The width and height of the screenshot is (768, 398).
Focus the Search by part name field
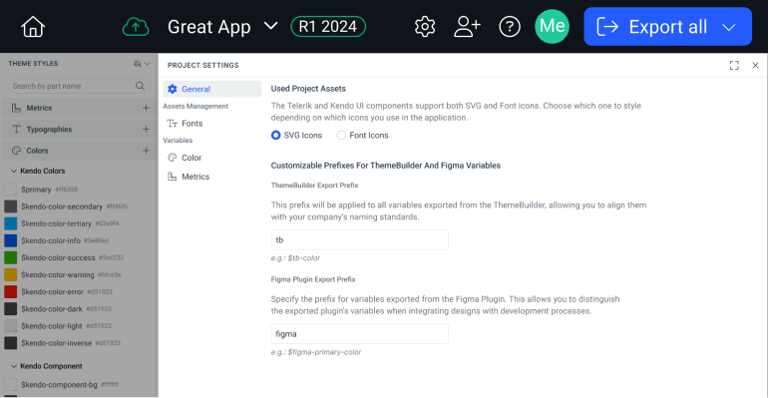tap(79, 86)
